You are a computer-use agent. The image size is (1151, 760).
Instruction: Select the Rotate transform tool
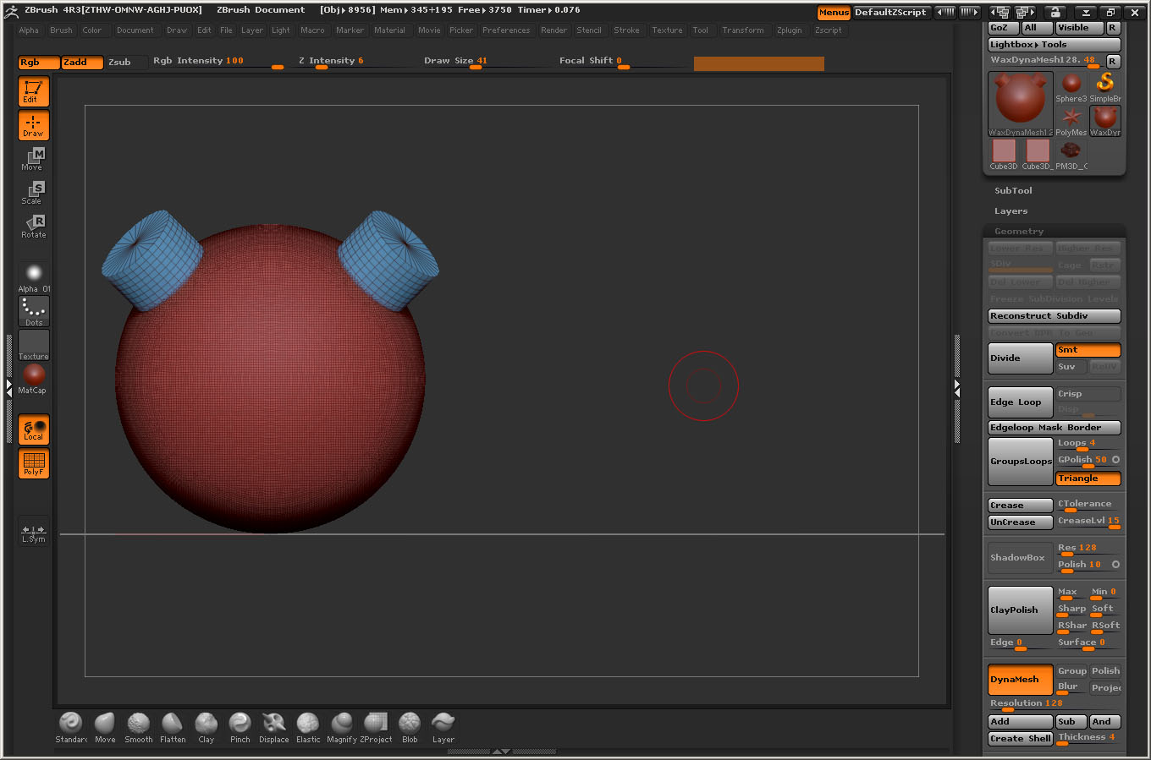[x=34, y=227]
